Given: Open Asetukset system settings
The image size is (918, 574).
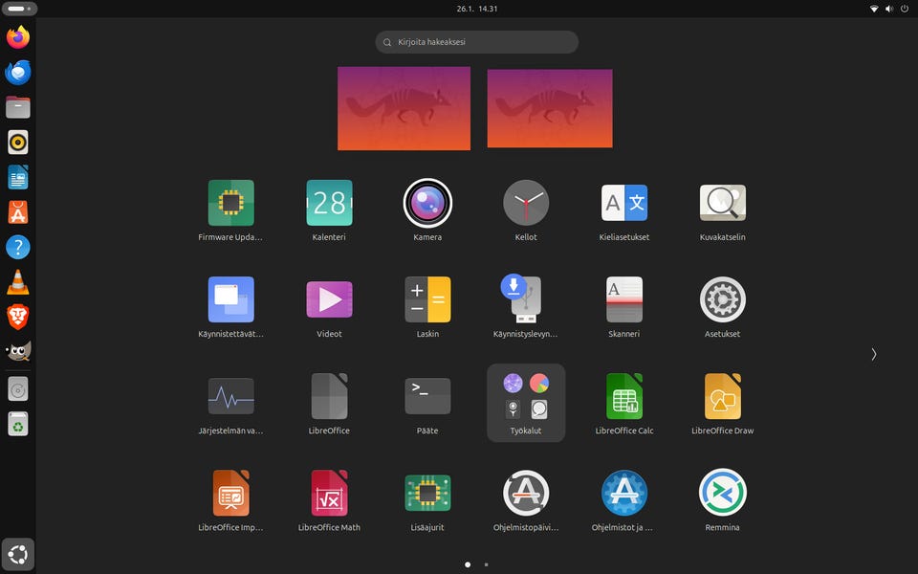Looking at the screenshot, I should (723, 299).
